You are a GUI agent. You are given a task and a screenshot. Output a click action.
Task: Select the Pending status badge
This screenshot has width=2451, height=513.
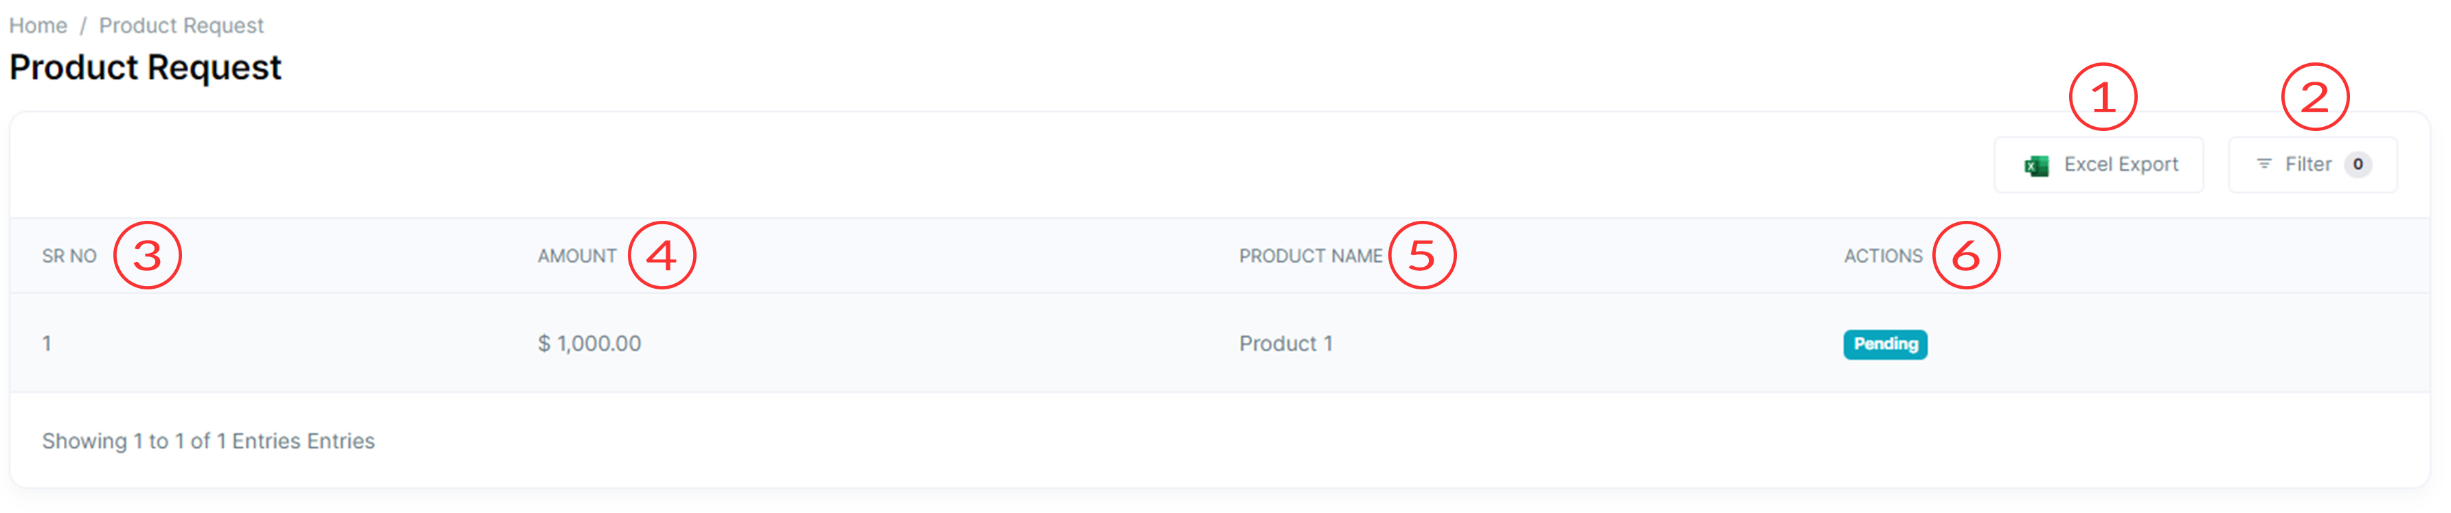(1885, 344)
